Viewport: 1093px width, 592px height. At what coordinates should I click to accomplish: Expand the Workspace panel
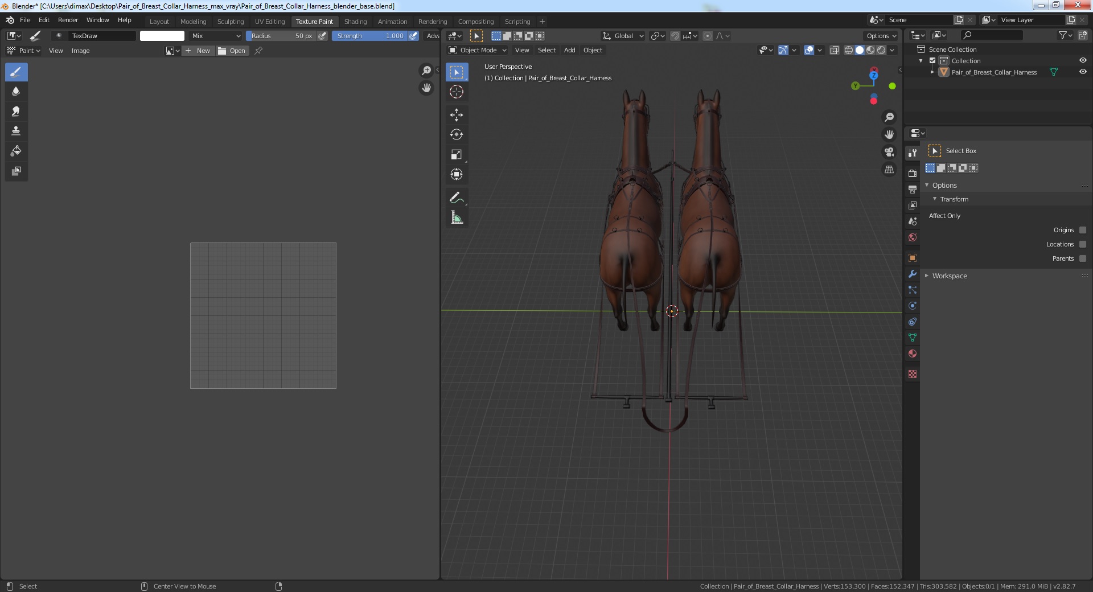(x=949, y=276)
